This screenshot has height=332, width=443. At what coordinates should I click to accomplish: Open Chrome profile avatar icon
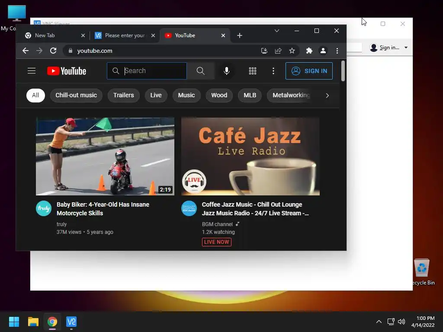[x=323, y=51]
